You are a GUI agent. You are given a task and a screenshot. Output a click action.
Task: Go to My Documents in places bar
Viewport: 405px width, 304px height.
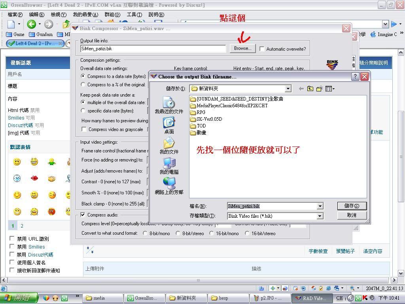(169, 145)
